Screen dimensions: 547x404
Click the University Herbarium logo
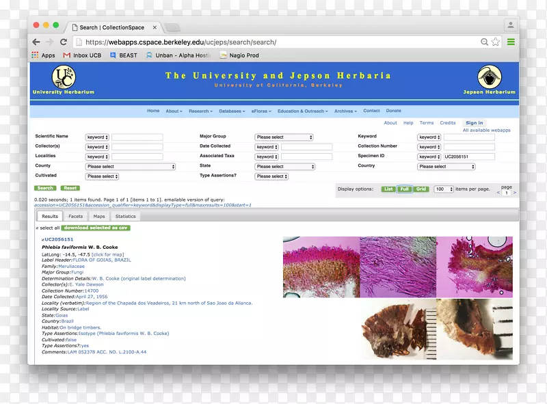point(63,77)
